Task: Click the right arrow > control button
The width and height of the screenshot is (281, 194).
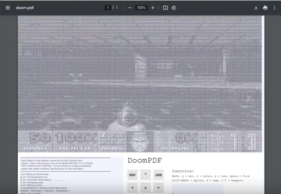Action: click(x=158, y=188)
